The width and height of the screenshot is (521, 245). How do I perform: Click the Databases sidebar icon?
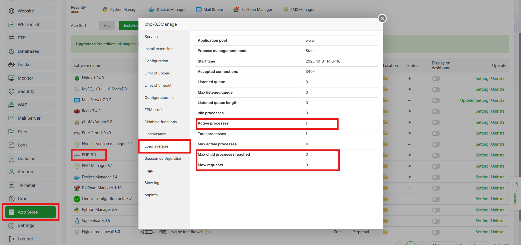click(x=11, y=51)
